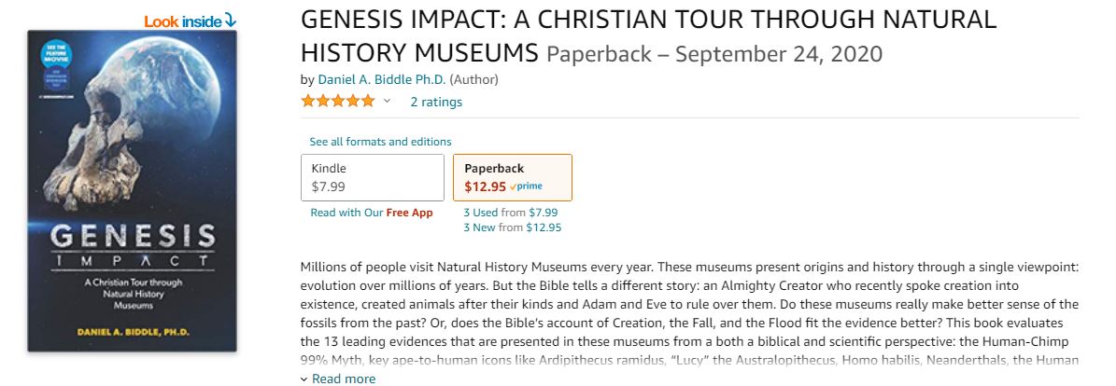Click the Look inside label
Screen dimensions: 1116x386
pos(183,21)
